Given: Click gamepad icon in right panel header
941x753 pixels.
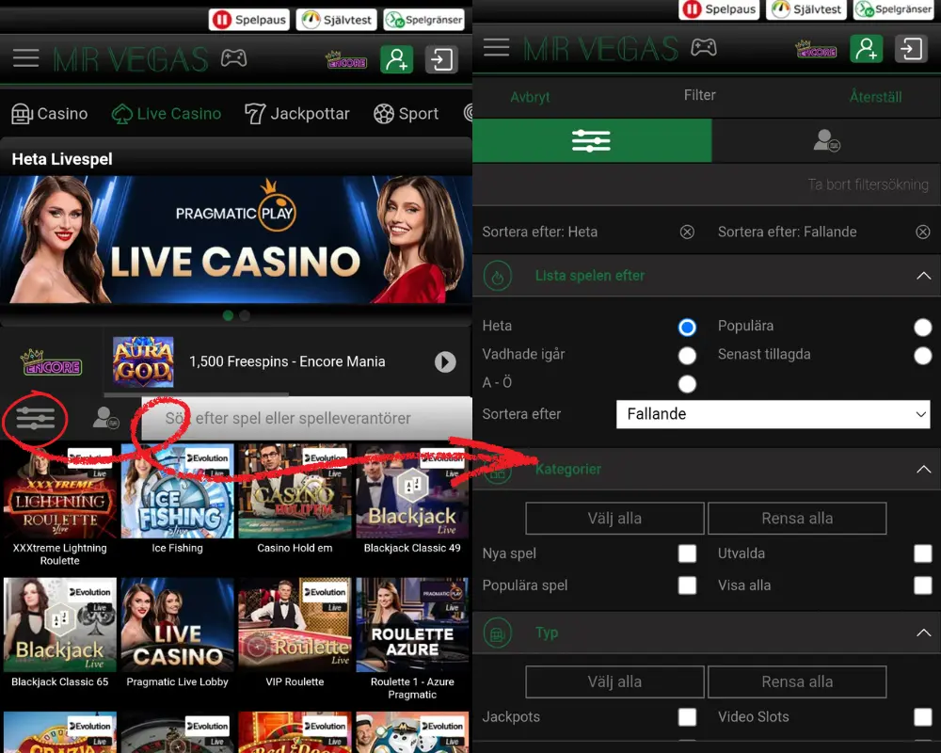Looking at the screenshot, I should 703,47.
